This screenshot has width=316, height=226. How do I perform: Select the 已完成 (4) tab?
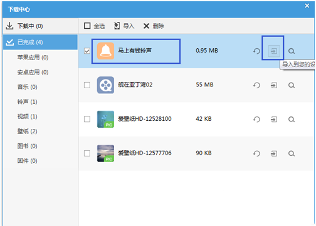40,42
